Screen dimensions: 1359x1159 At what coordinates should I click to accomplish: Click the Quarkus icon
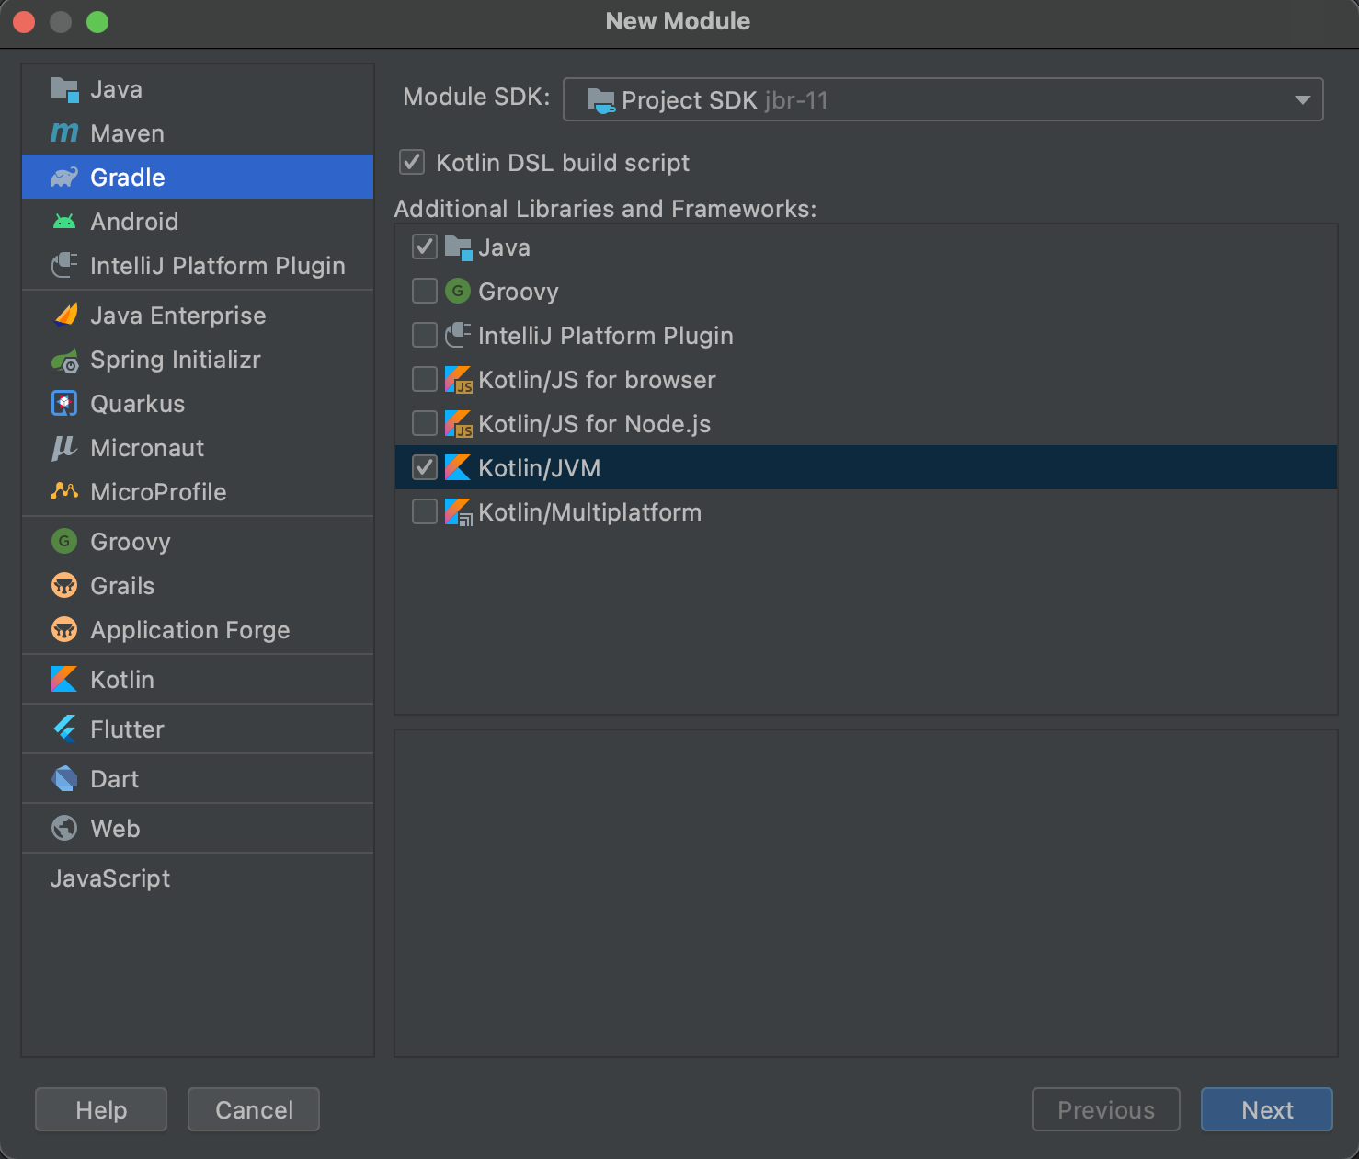[64, 404]
